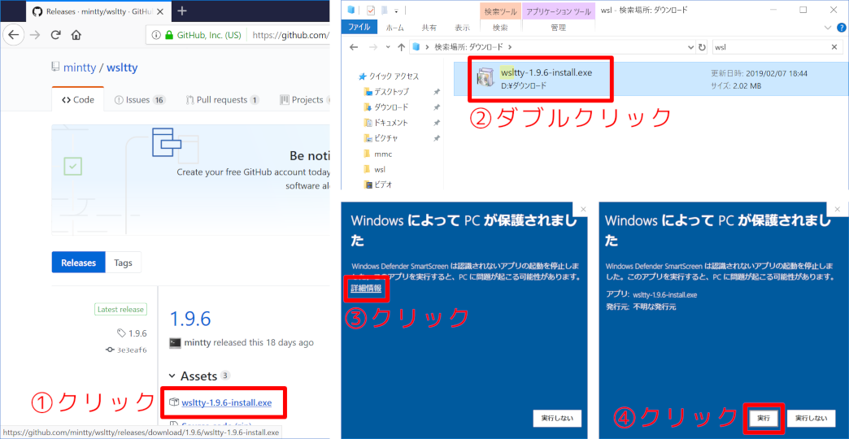849x439 pixels.
Task: Click 実行しない in the left SmartScreen dialog
Action: tap(557, 418)
